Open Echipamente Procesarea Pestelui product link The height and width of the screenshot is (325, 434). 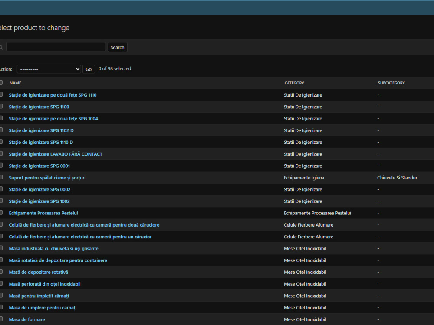(43, 213)
